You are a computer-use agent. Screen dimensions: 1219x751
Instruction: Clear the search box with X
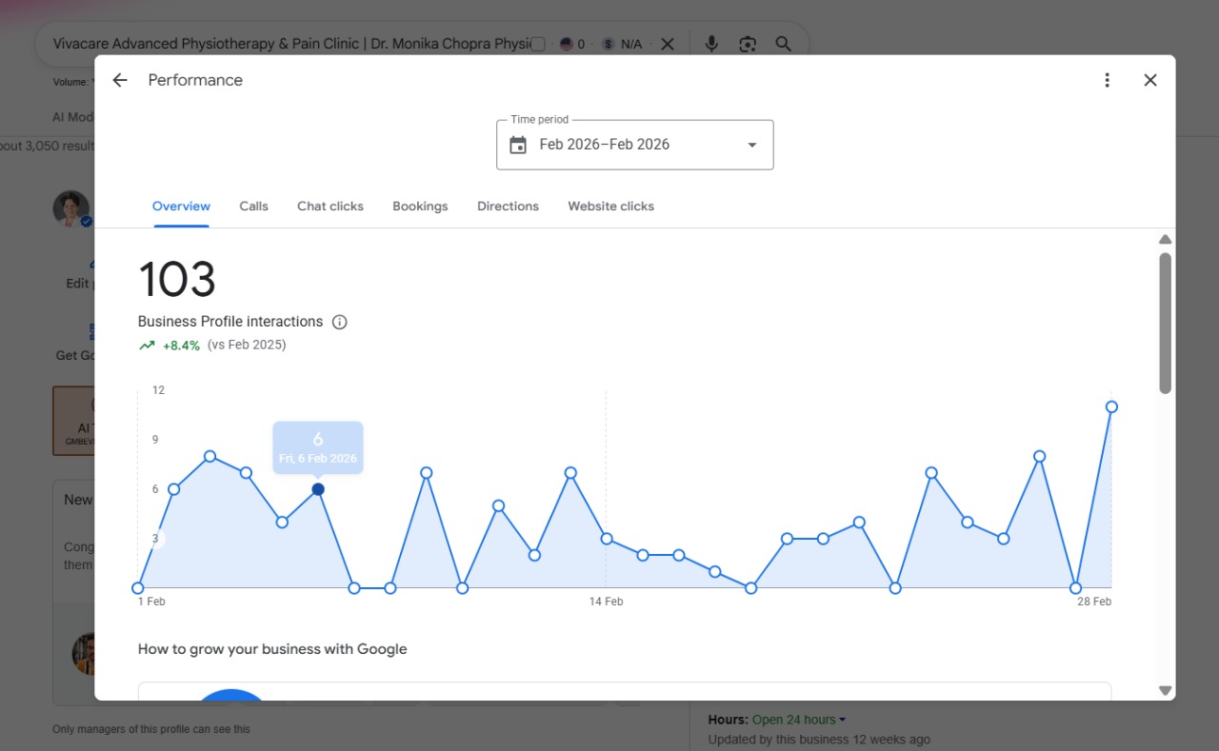click(x=668, y=44)
